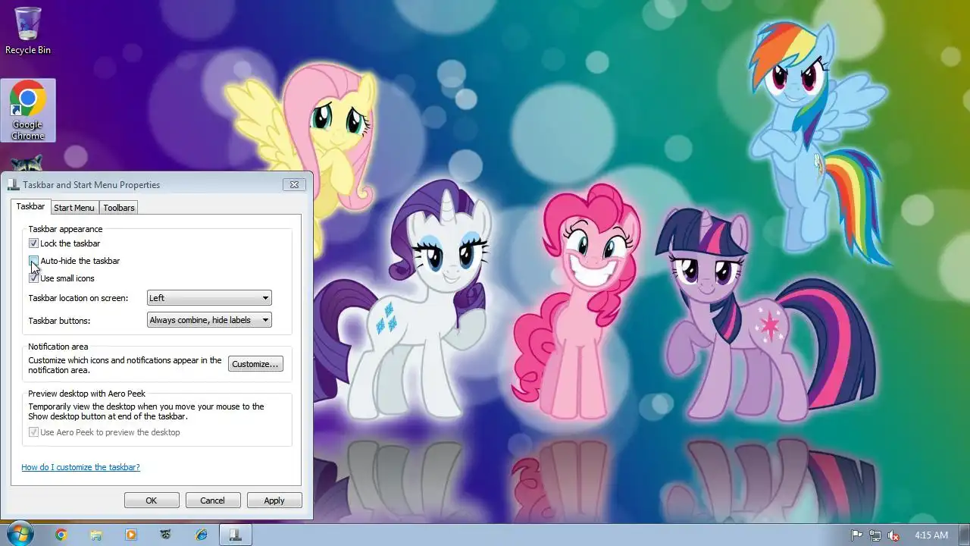Image resolution: width=970 pixels, height=546 pixels.
Task: Close the Taskbar and Start Menu Properties dialog
Action: click(294, 184)
